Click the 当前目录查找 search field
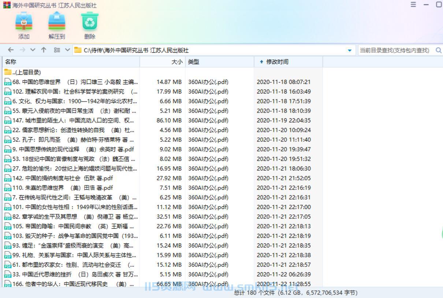The image size is (443, 298). pyautogui.click(x=392, y=50)
